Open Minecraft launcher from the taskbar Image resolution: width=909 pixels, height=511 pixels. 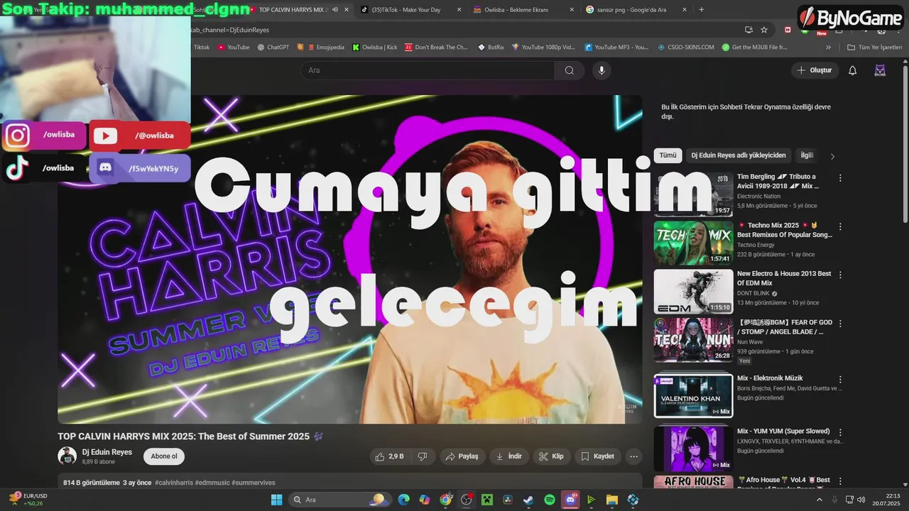click(487, 500)
